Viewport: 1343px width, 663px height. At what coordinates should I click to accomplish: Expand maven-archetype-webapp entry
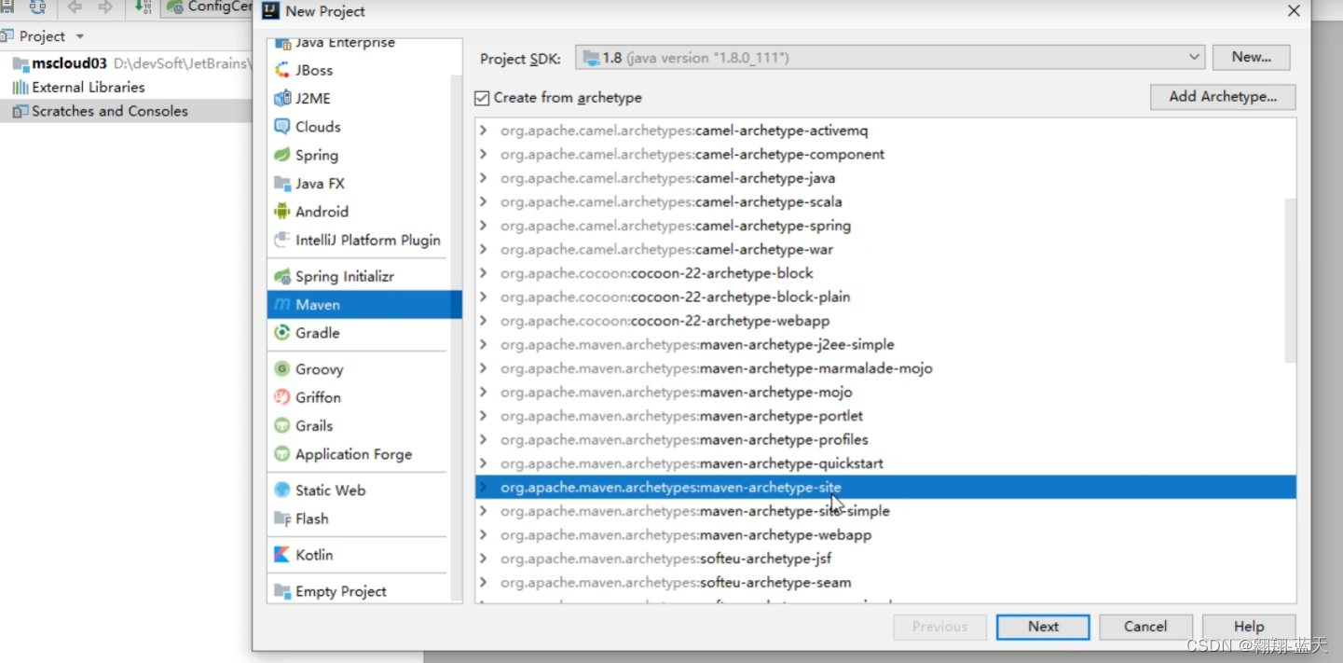[x=483, y=535]
